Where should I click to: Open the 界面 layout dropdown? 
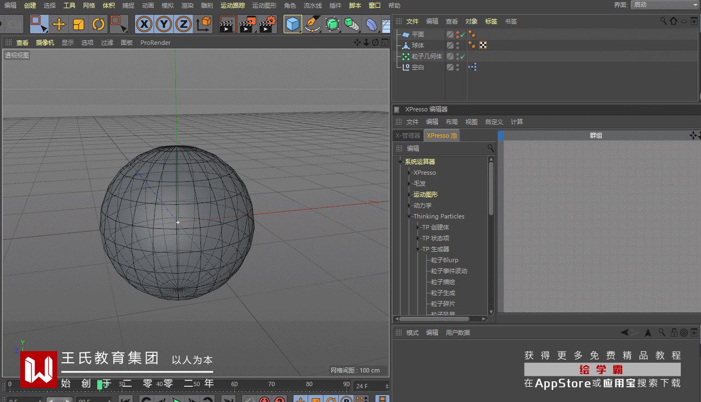point(664,5)
